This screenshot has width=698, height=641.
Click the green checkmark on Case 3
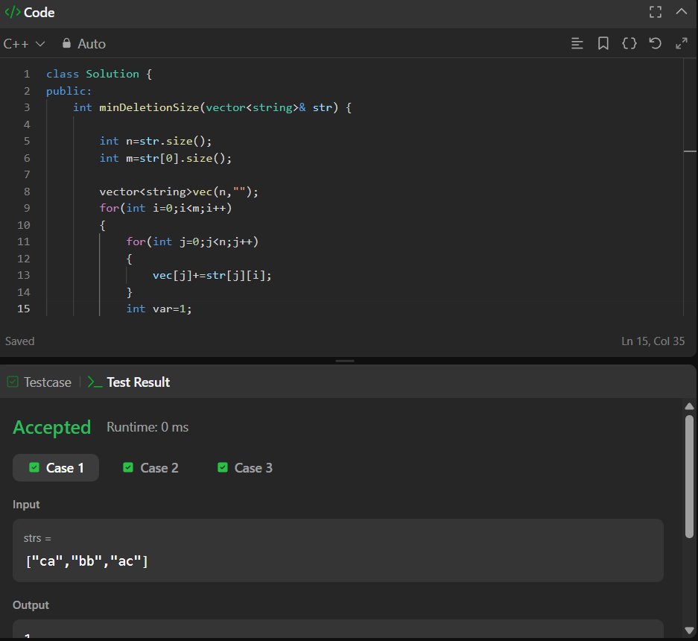[222, 467]
